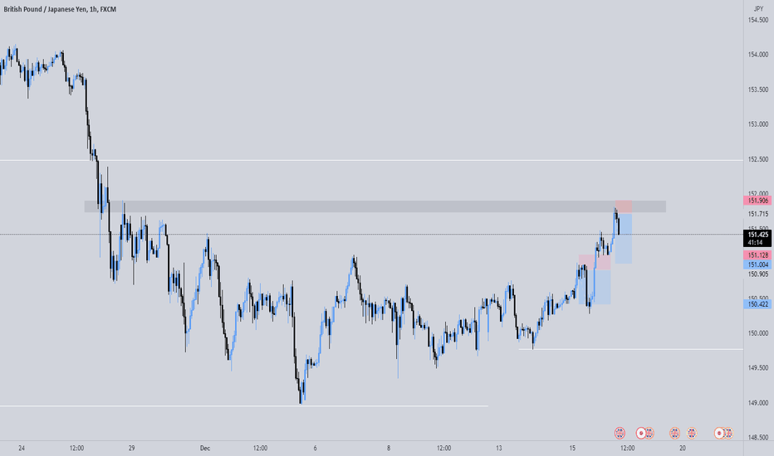Click the leftmost UK economic event icon

click(620, 434)
